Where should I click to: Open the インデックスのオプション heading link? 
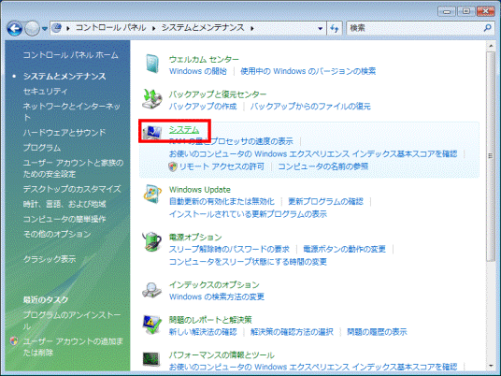click(214, 285)
